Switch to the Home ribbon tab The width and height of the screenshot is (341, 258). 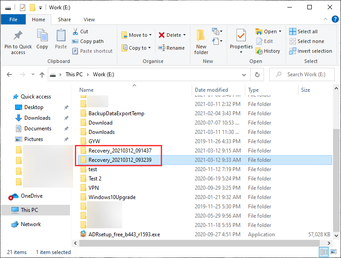click(39, 20)
